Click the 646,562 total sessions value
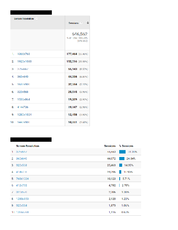 pyautogui.click(x=80, y=34)
